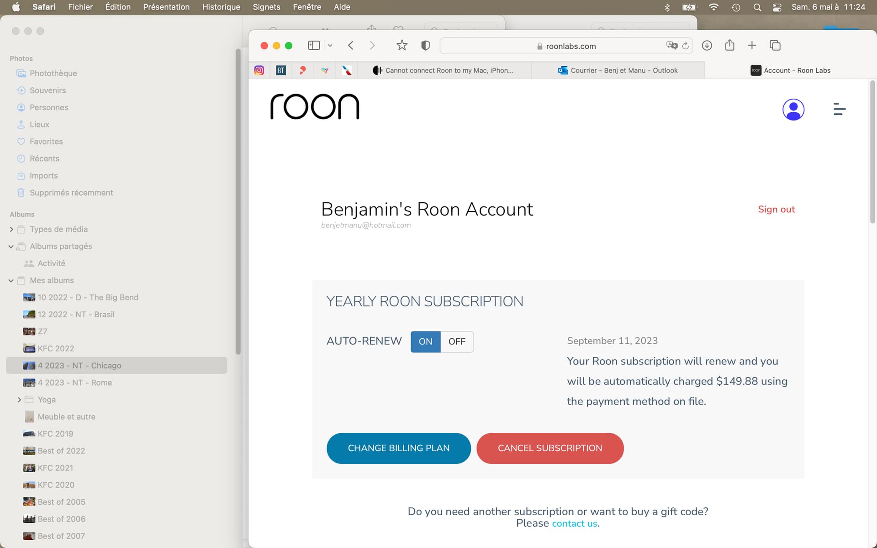This screenshot has width=877, height=548.
Task: Toggle the Safari sidebar button
Action: click(314, 45)
